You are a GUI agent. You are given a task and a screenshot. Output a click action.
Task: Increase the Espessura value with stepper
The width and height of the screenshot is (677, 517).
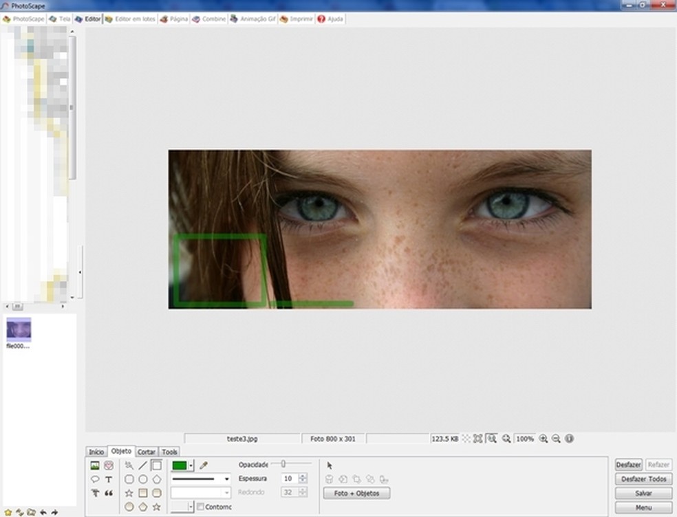point(303,476)
